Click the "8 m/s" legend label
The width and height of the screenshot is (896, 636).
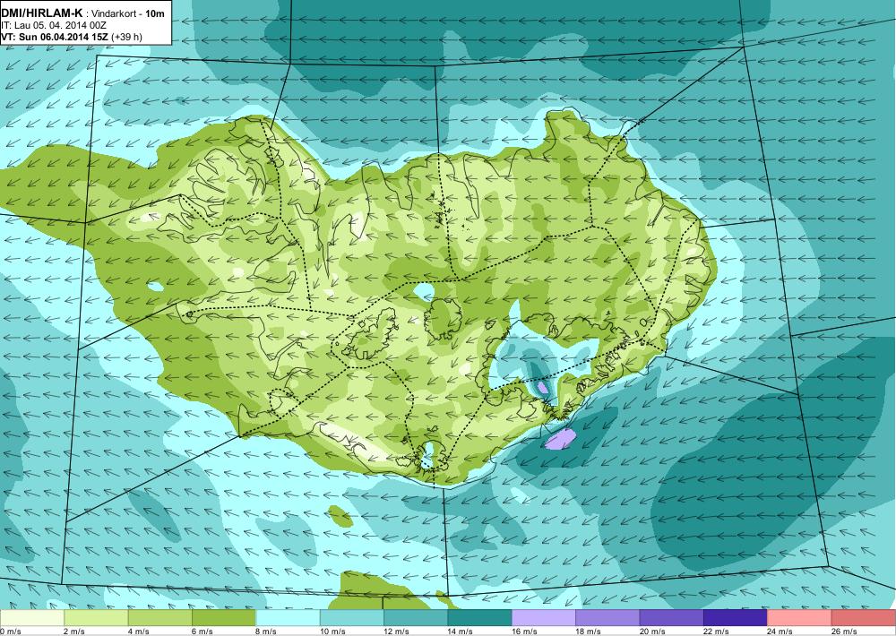point(266,632)
